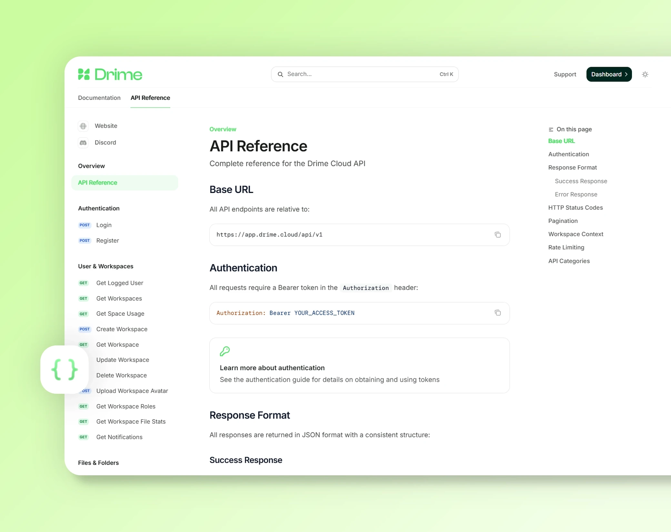
Task: Open the Discord sidebar link
Action: click(x=105, y=142)
